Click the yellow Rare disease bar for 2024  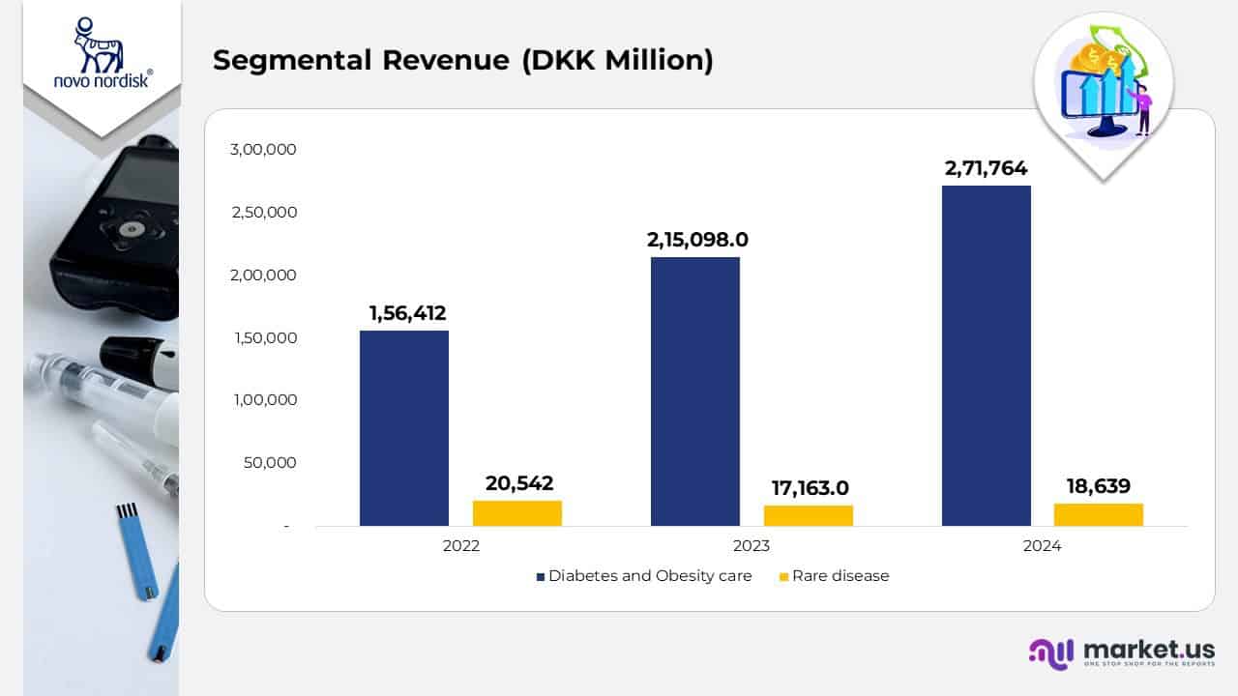tap(1099, 512)
